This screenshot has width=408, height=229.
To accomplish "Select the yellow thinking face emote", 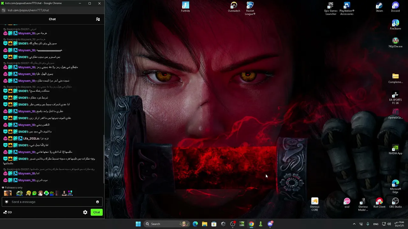I will 28,193.
